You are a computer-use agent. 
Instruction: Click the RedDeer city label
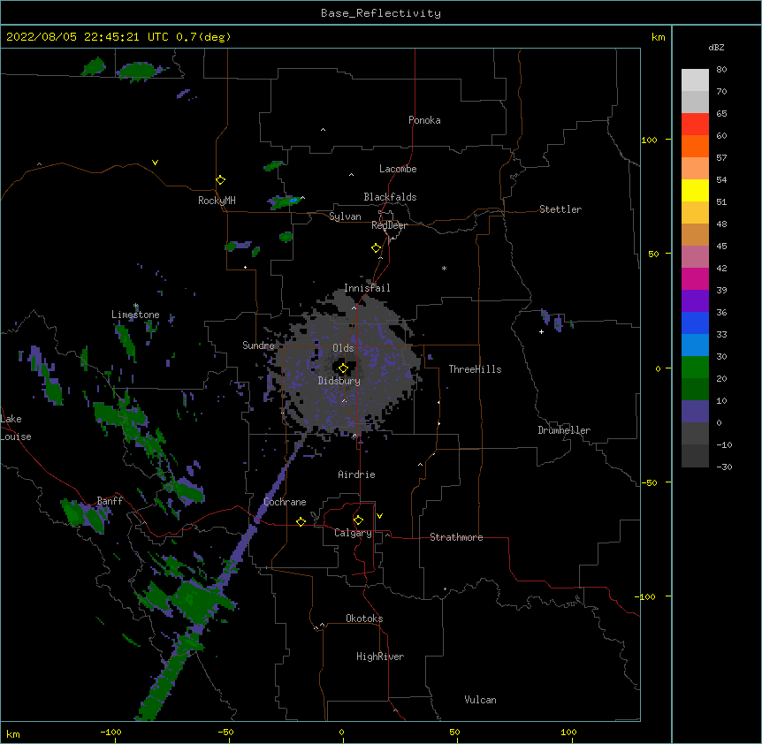point(389,225)
